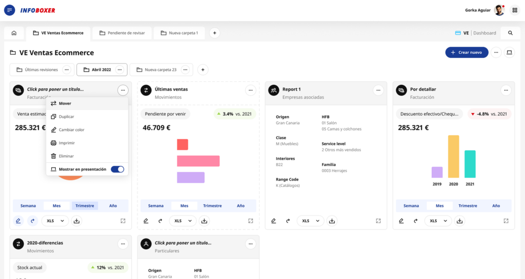Toggle the Mostrar en presentación switch
The width and height of the screenshot is (525, 279).
coord(117,169)
